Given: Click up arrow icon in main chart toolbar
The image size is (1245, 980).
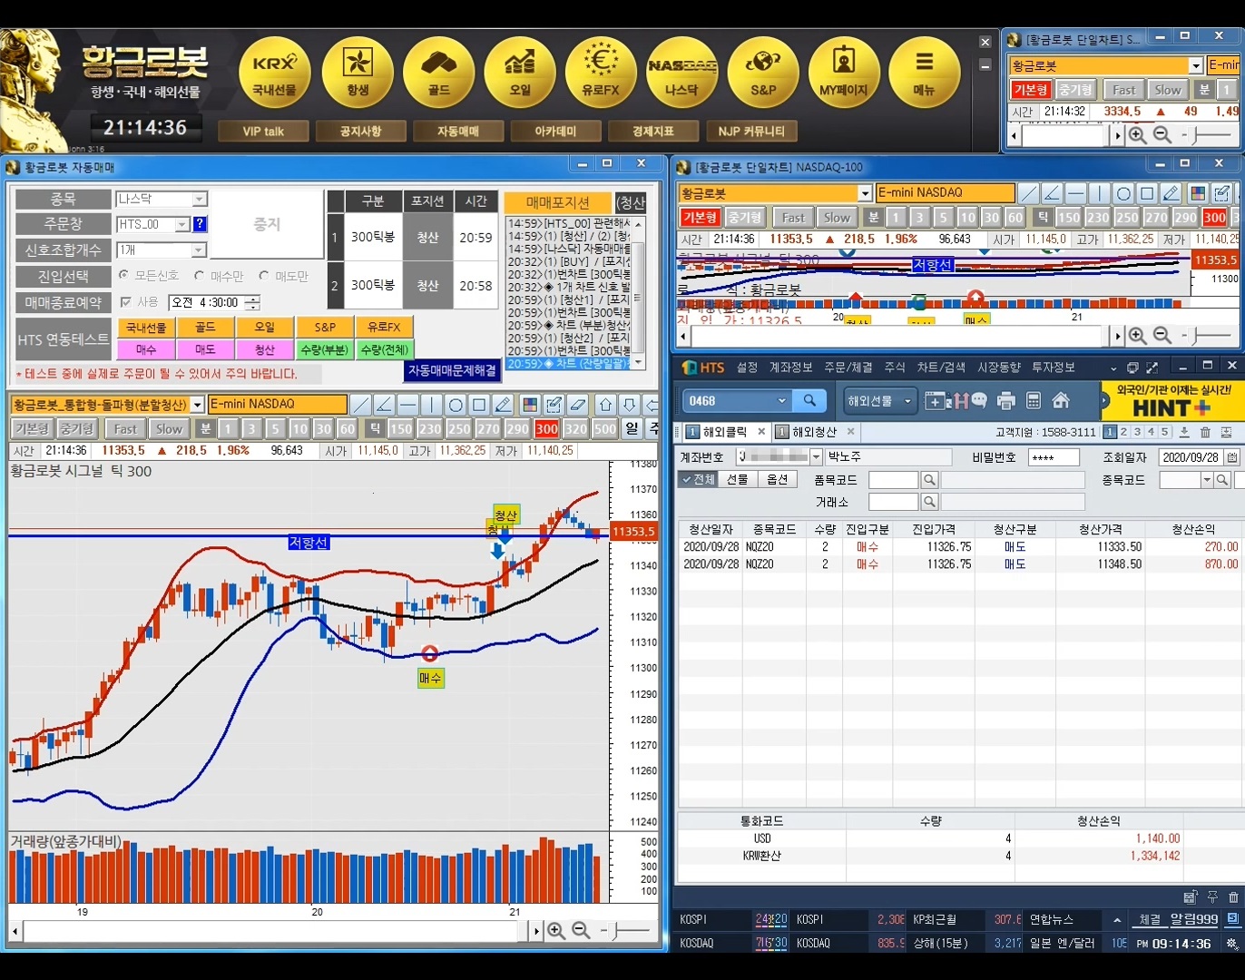Looking at the screenshot, I should click(x=606, y=405).
